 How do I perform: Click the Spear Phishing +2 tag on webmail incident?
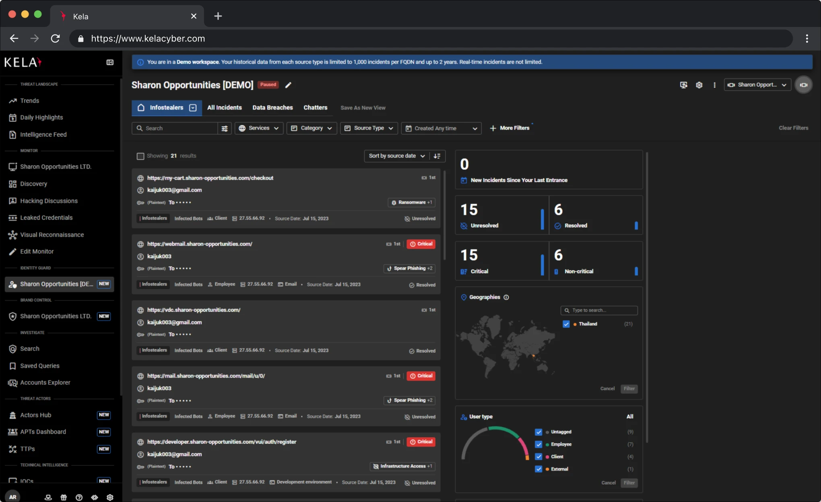pos(409,268)
